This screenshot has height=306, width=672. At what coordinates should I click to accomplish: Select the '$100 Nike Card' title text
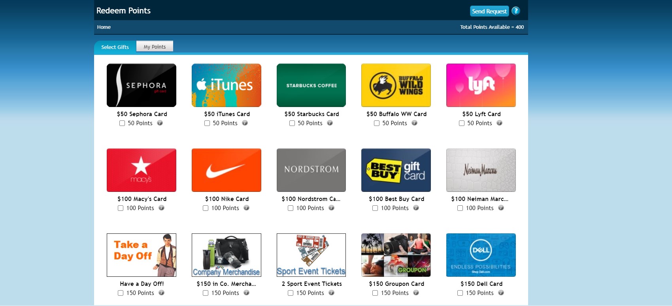coord(227,199)
